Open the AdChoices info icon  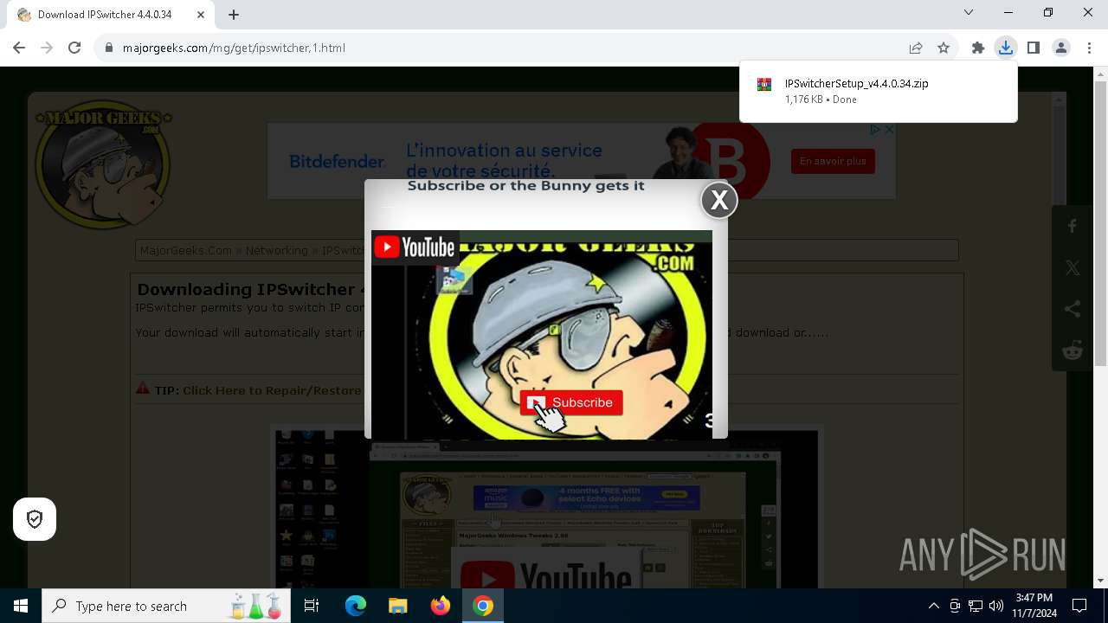point(875,130)
